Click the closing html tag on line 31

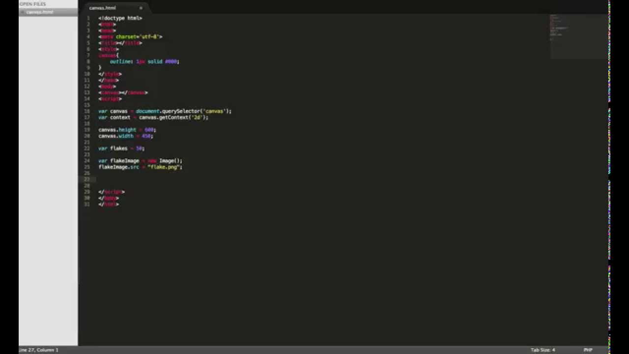coord(109,204)
